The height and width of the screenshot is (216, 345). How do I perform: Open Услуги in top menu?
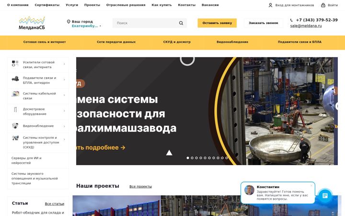[x=72, y=5]
